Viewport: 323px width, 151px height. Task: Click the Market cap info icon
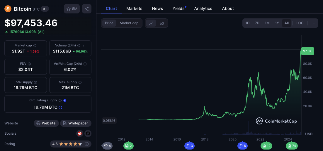(x=35, y=46)
